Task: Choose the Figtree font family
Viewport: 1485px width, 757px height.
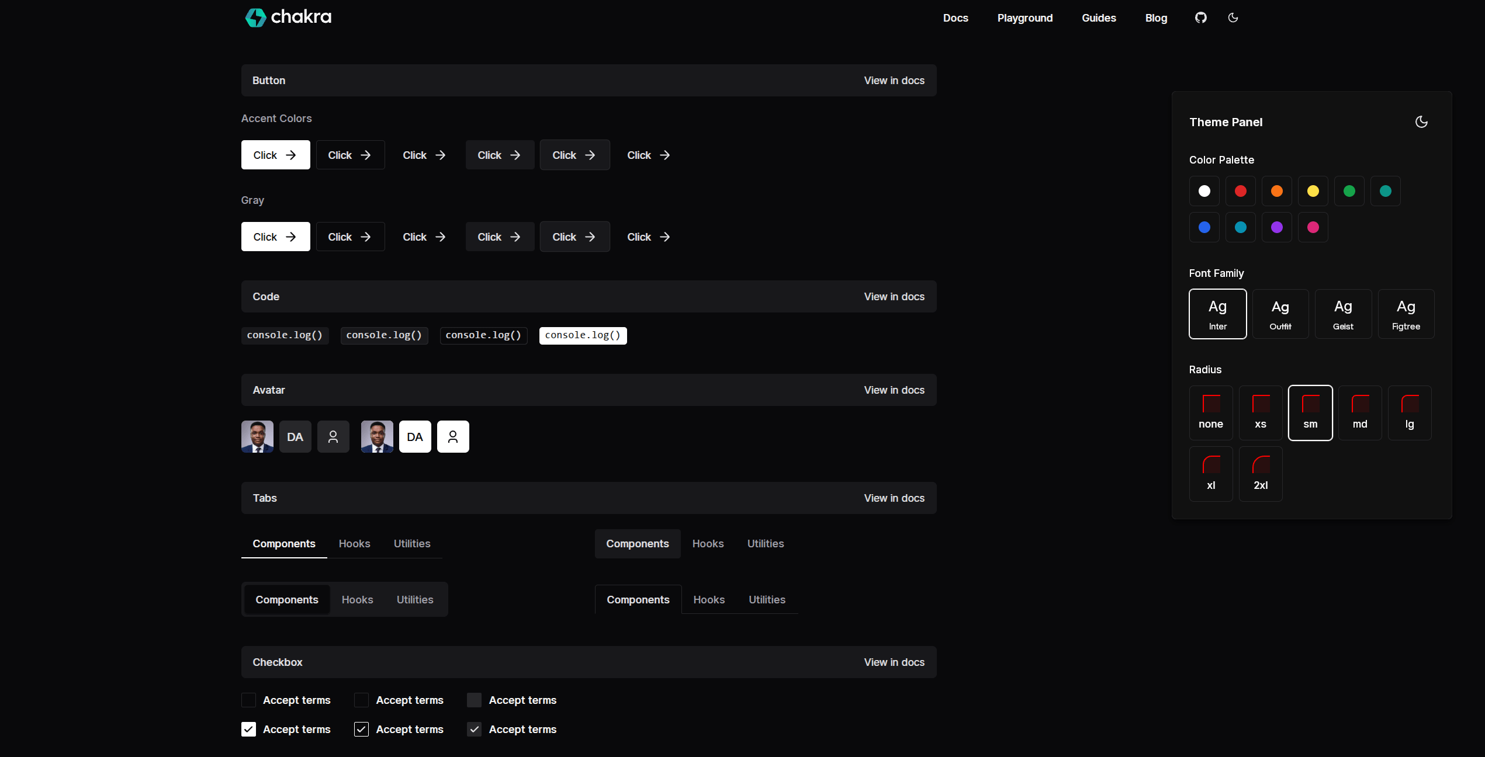Action: click(1406, 314)
